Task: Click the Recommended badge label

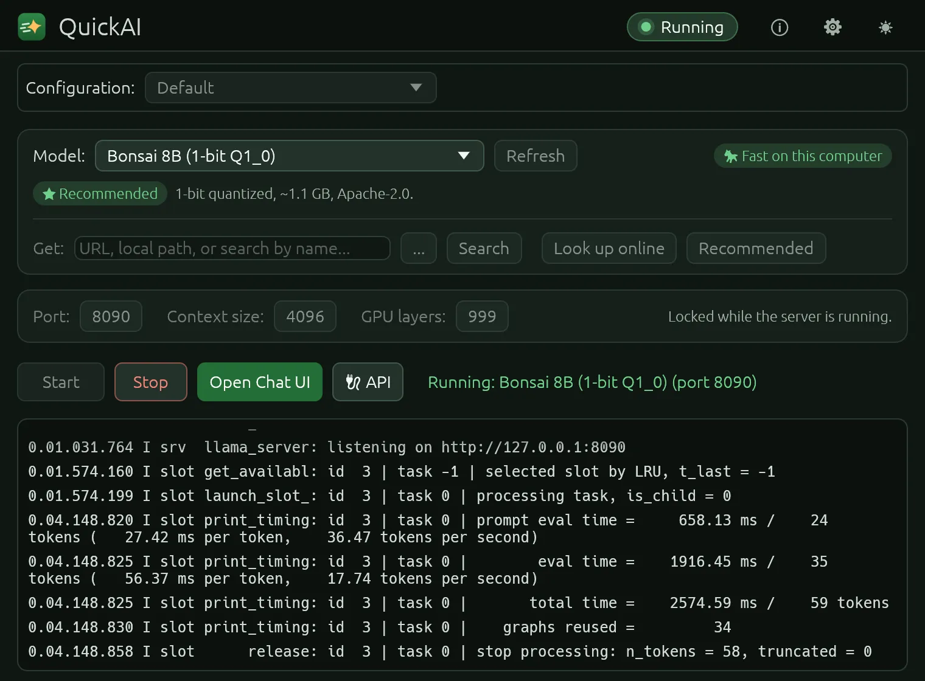Action: click(x=100, y=194)
